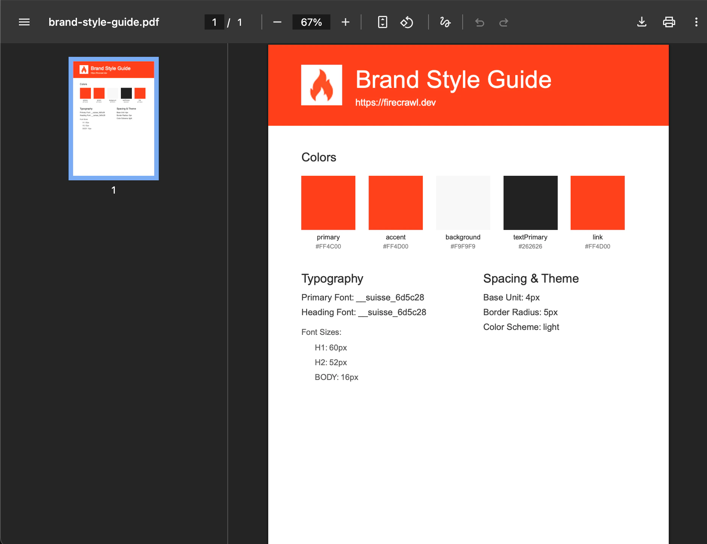Image resolution: width=707 pixels, height=544 pixels.
Task: Download the brand-style-guide PDF
Action: click(x=642, y=22)
